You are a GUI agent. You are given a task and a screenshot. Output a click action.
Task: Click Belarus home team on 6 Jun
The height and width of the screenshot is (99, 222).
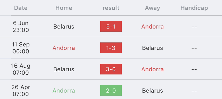(x=64, y=27)
